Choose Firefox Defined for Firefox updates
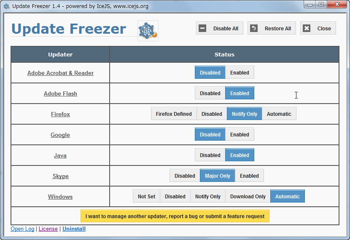350x240 pixels. (x=174, y=114)
